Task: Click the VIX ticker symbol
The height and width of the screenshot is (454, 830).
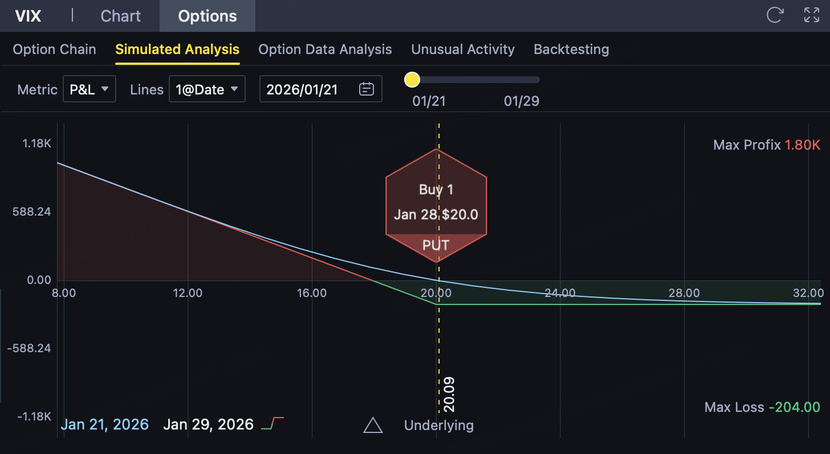Action: 28,16
